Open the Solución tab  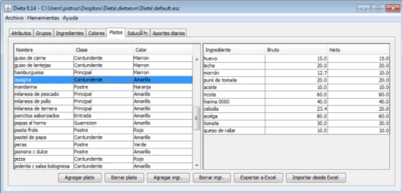[x=138, y=33]
